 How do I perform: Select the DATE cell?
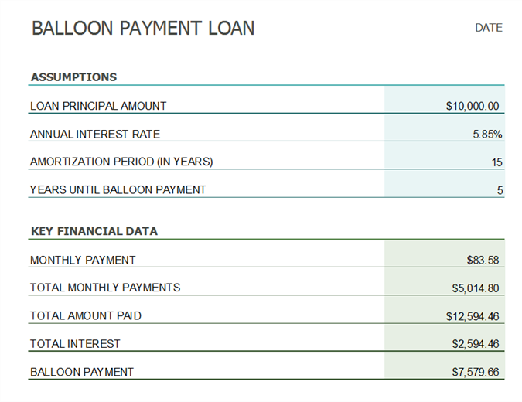pos(488,28)
